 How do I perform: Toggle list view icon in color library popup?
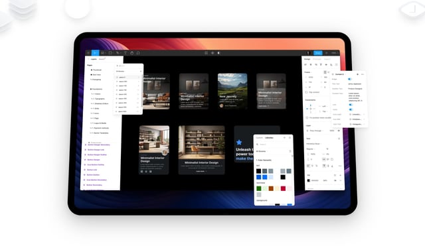click(290, 151)
